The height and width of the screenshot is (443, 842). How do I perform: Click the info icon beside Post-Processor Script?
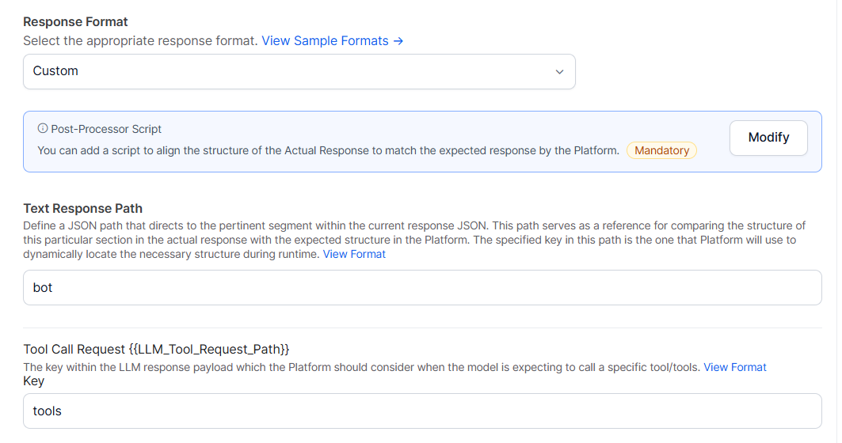tap(43, 128)
